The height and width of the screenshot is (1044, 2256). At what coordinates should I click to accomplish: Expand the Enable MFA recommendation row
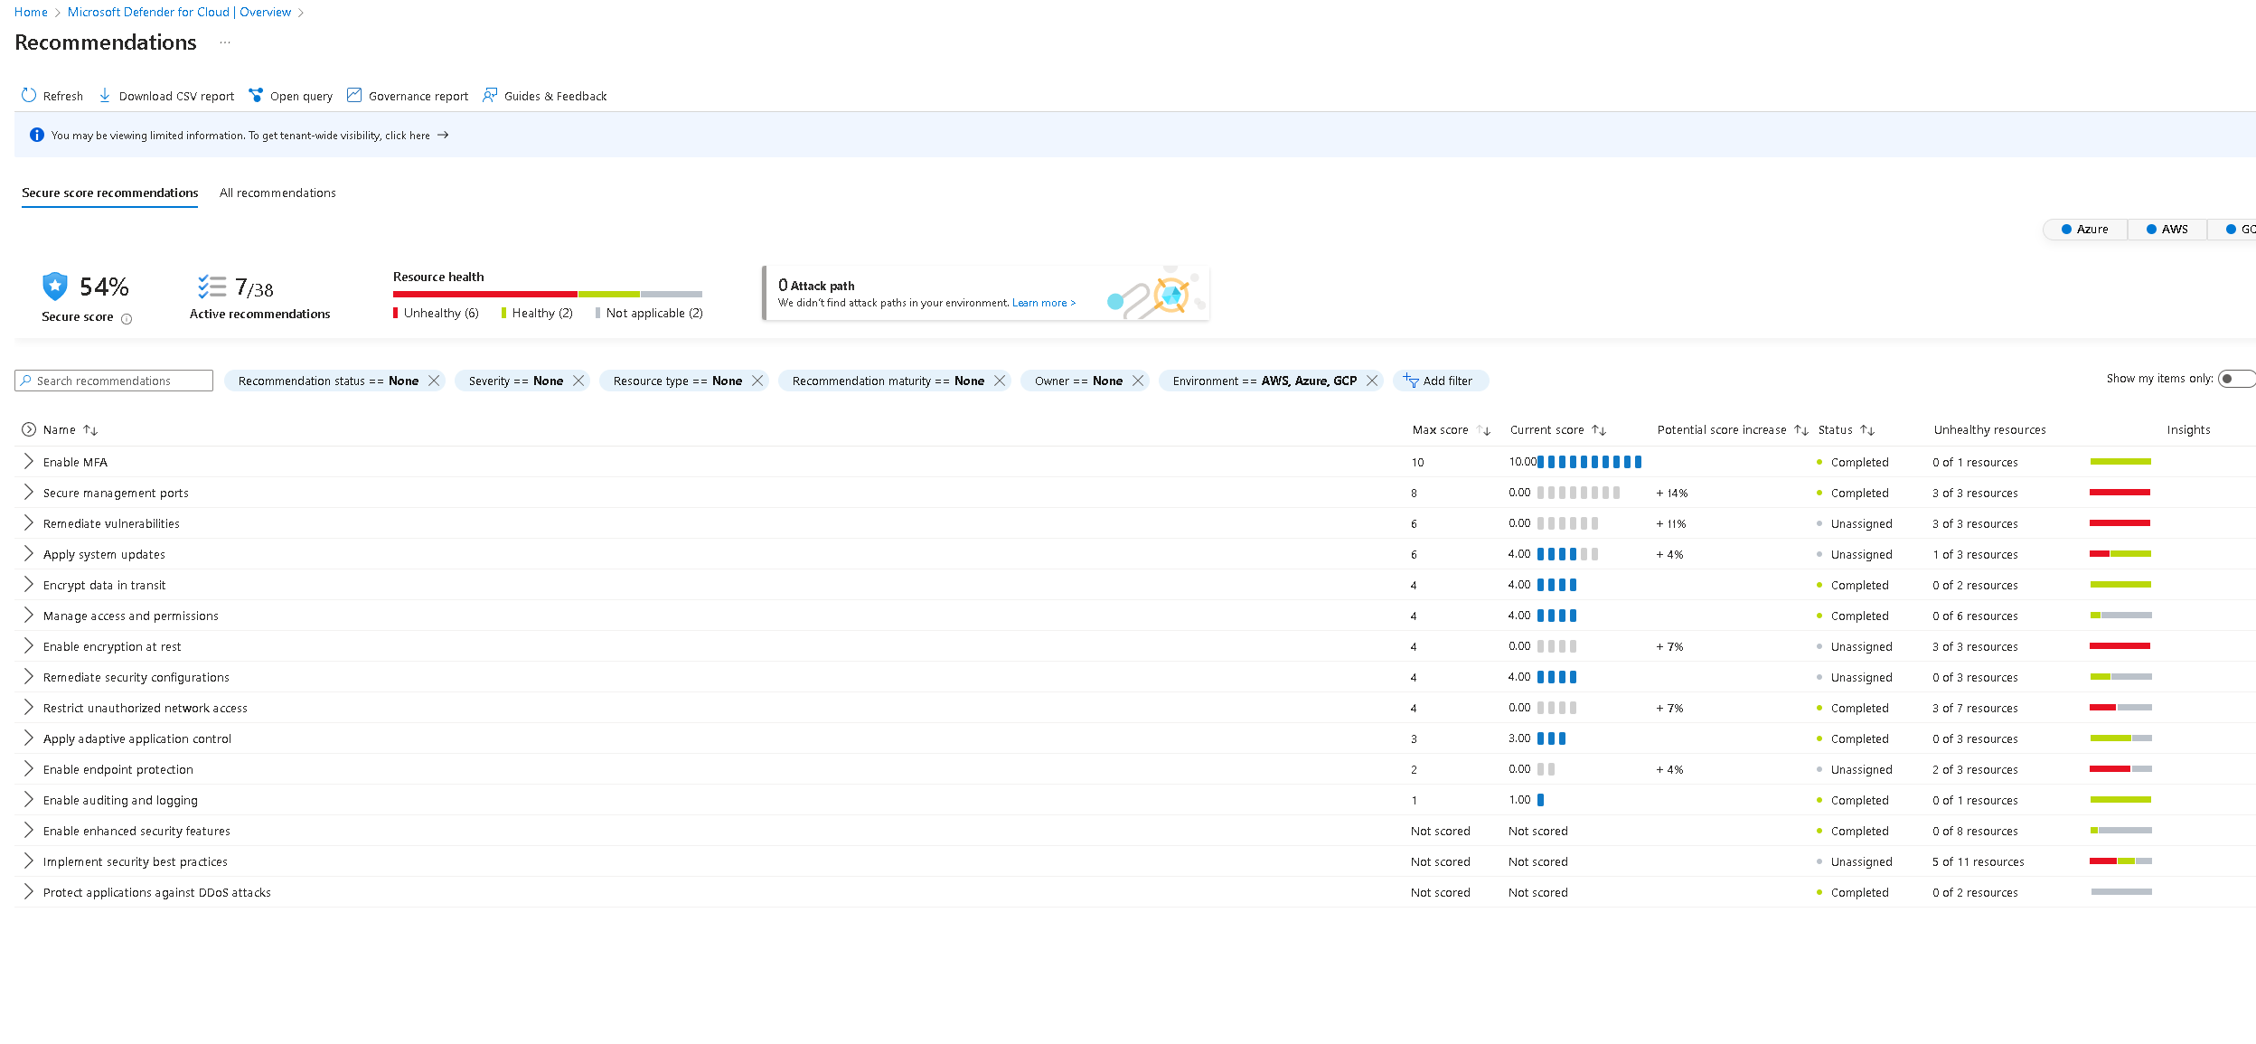[27, 461]
